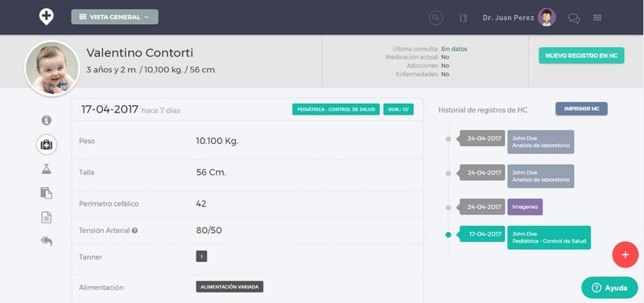
Task: Click the Sin datos link
Action: click(454, 49)
